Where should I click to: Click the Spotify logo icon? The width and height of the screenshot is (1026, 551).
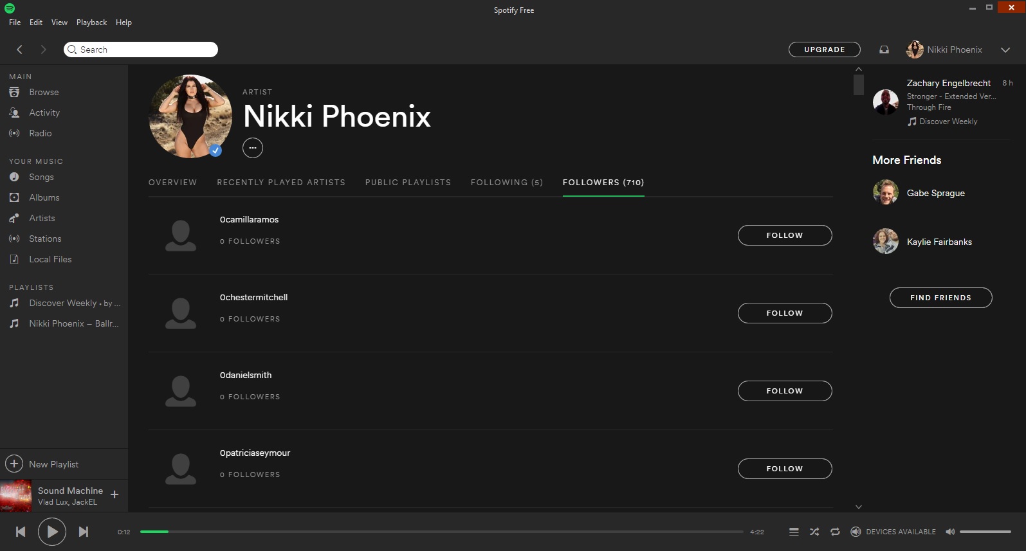(10, 8)
